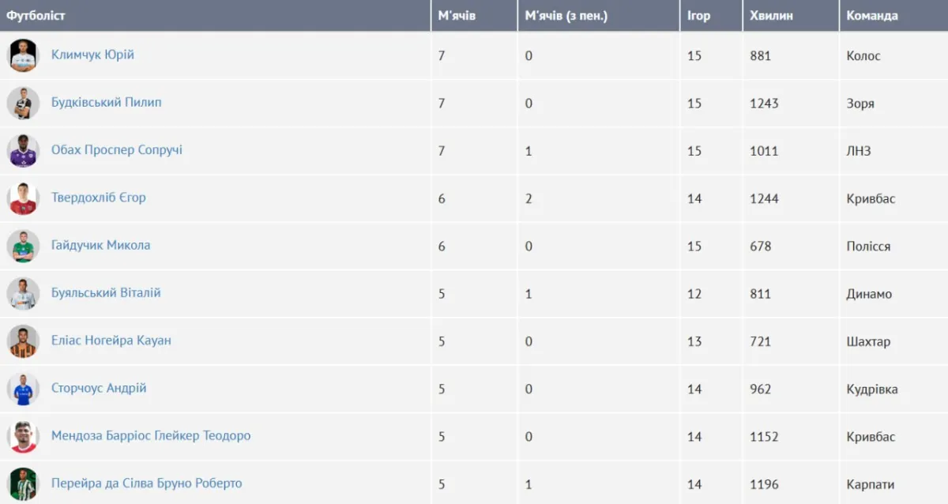This screenshot has width=948, height=504.
Task: Click the Твердохліб Єгор name link
Action: tap(98, 197)
